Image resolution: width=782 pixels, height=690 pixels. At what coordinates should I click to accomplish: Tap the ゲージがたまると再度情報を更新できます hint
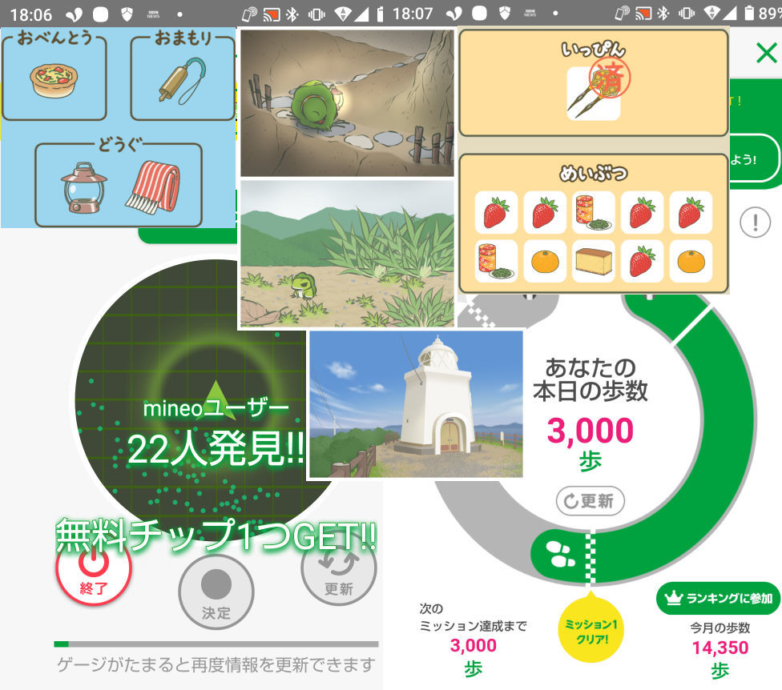tap(216, 664)
